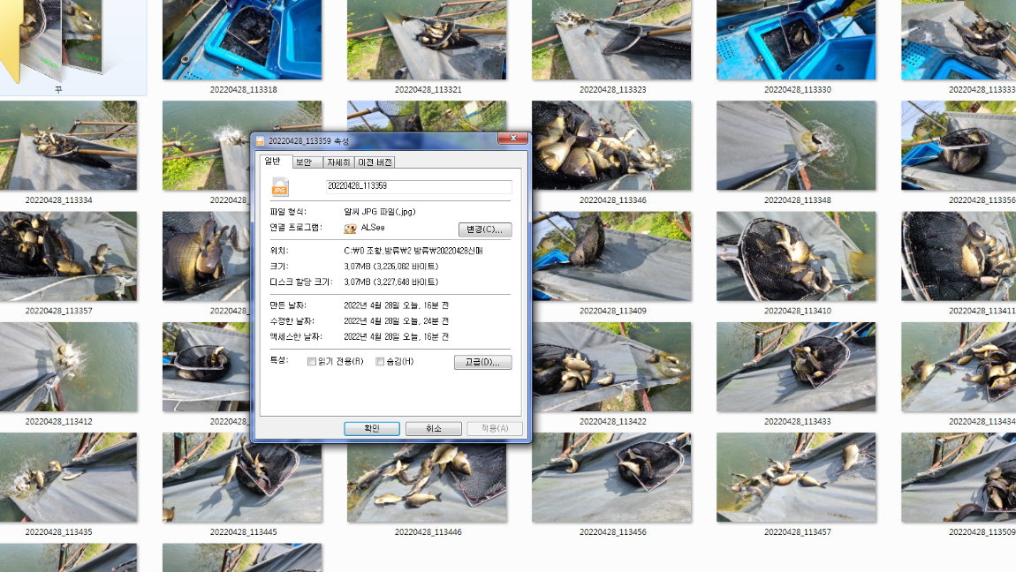
Task: Select thumbnail 20220428_113457
Action: 795,477
